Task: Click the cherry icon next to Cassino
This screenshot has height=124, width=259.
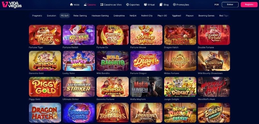Action: tap(85, 5)
